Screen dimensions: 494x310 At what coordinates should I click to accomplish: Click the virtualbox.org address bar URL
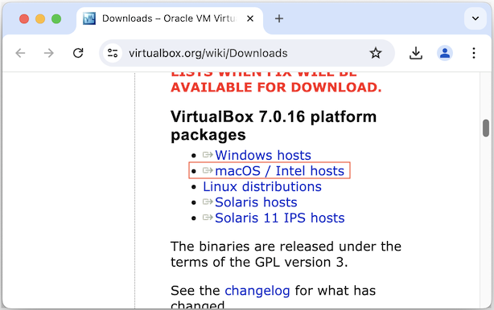(x=208, y=53)
